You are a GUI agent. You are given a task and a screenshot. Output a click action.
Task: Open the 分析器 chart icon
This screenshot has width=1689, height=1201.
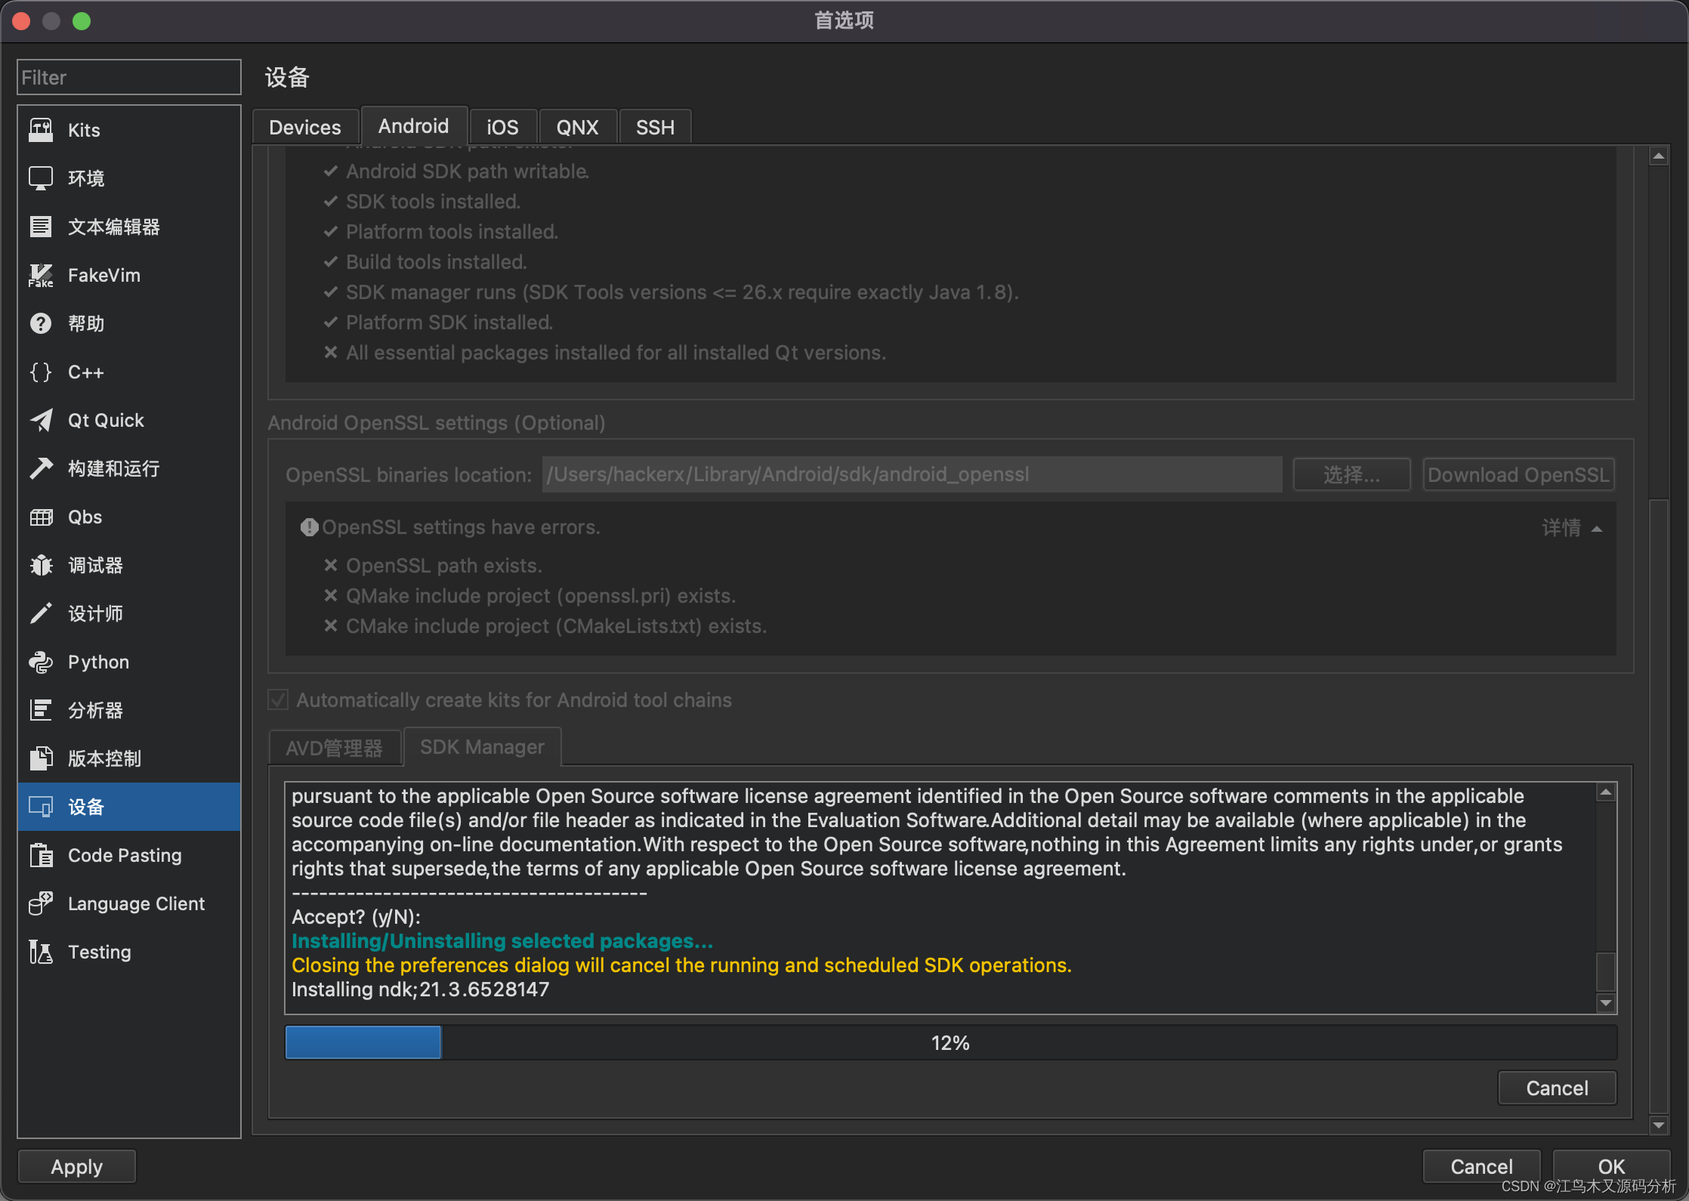[41, 710]
